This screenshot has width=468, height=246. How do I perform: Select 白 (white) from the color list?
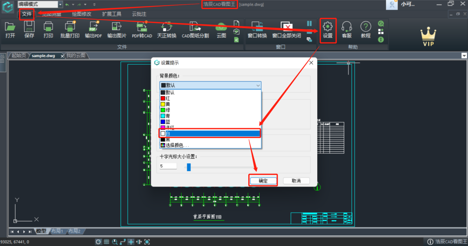pos(210,133)
